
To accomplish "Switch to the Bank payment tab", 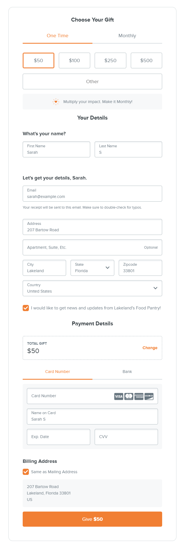I will pos(127,372).
